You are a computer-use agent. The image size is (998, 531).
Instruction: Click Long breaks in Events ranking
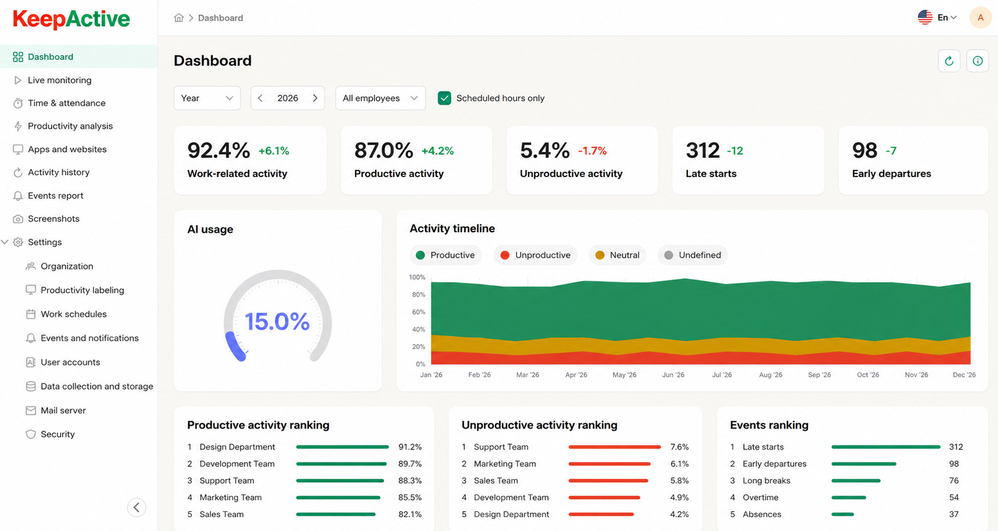tap(766, 481)
